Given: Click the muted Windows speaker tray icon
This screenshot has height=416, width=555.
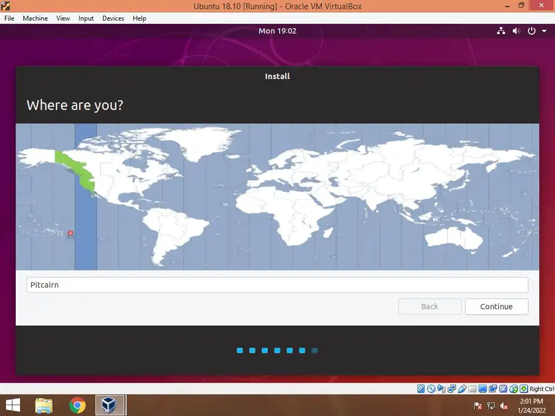Looking at the screenshot, I should [x=504, y=405].
